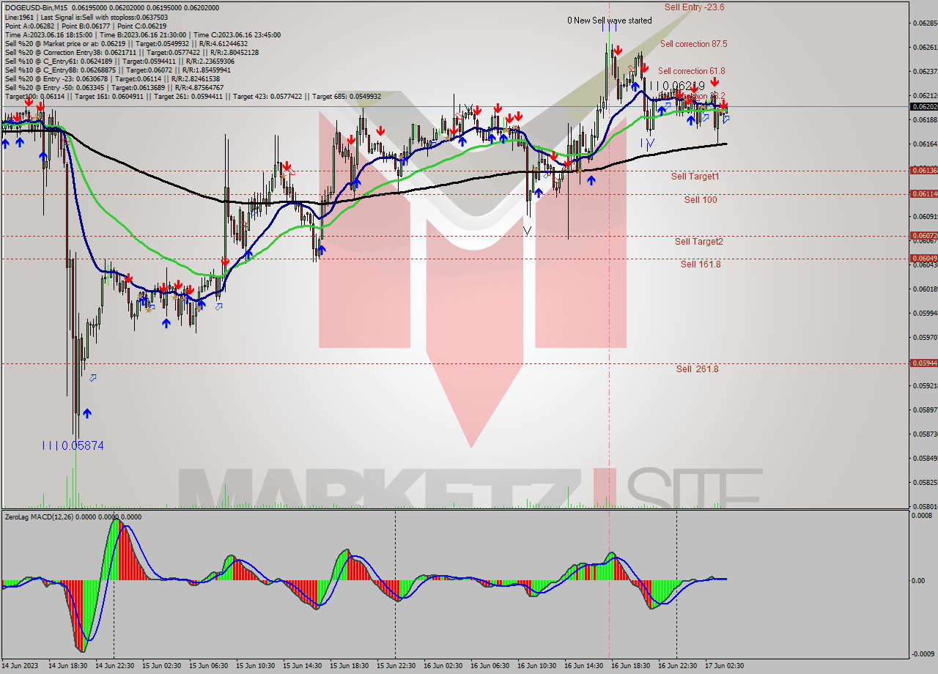Click the 'Target100: 0.06114' targets line

pos(193,96)
